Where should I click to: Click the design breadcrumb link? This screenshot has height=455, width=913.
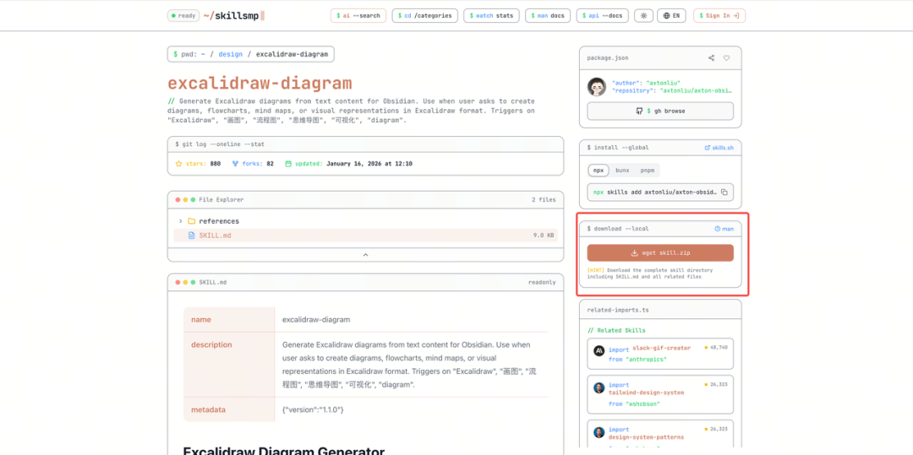pyautogui.click(x=230, y=54)
